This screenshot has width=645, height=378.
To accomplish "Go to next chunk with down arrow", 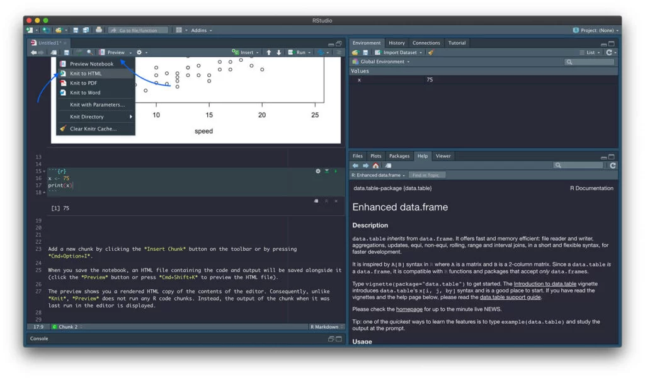I will pos(279,52).
